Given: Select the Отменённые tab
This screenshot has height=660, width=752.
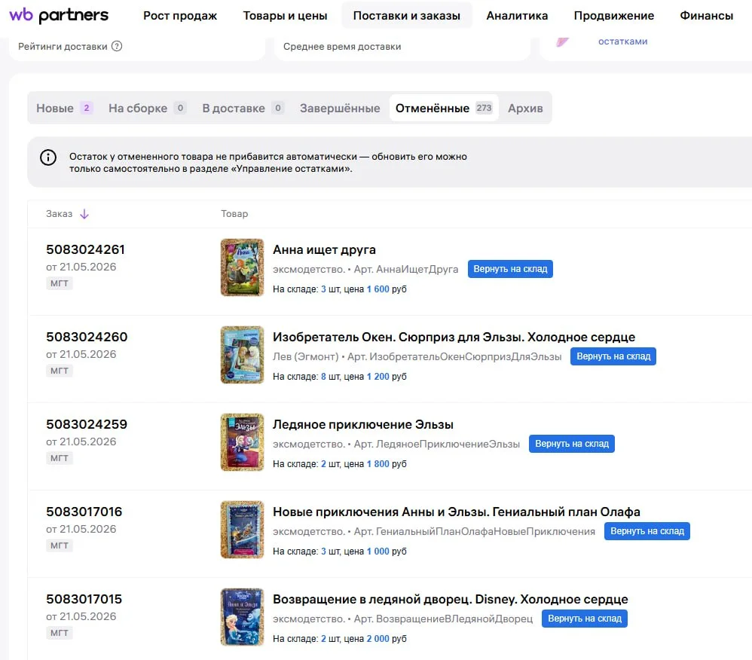Looking at the screenshot, I should click(444, 108).
